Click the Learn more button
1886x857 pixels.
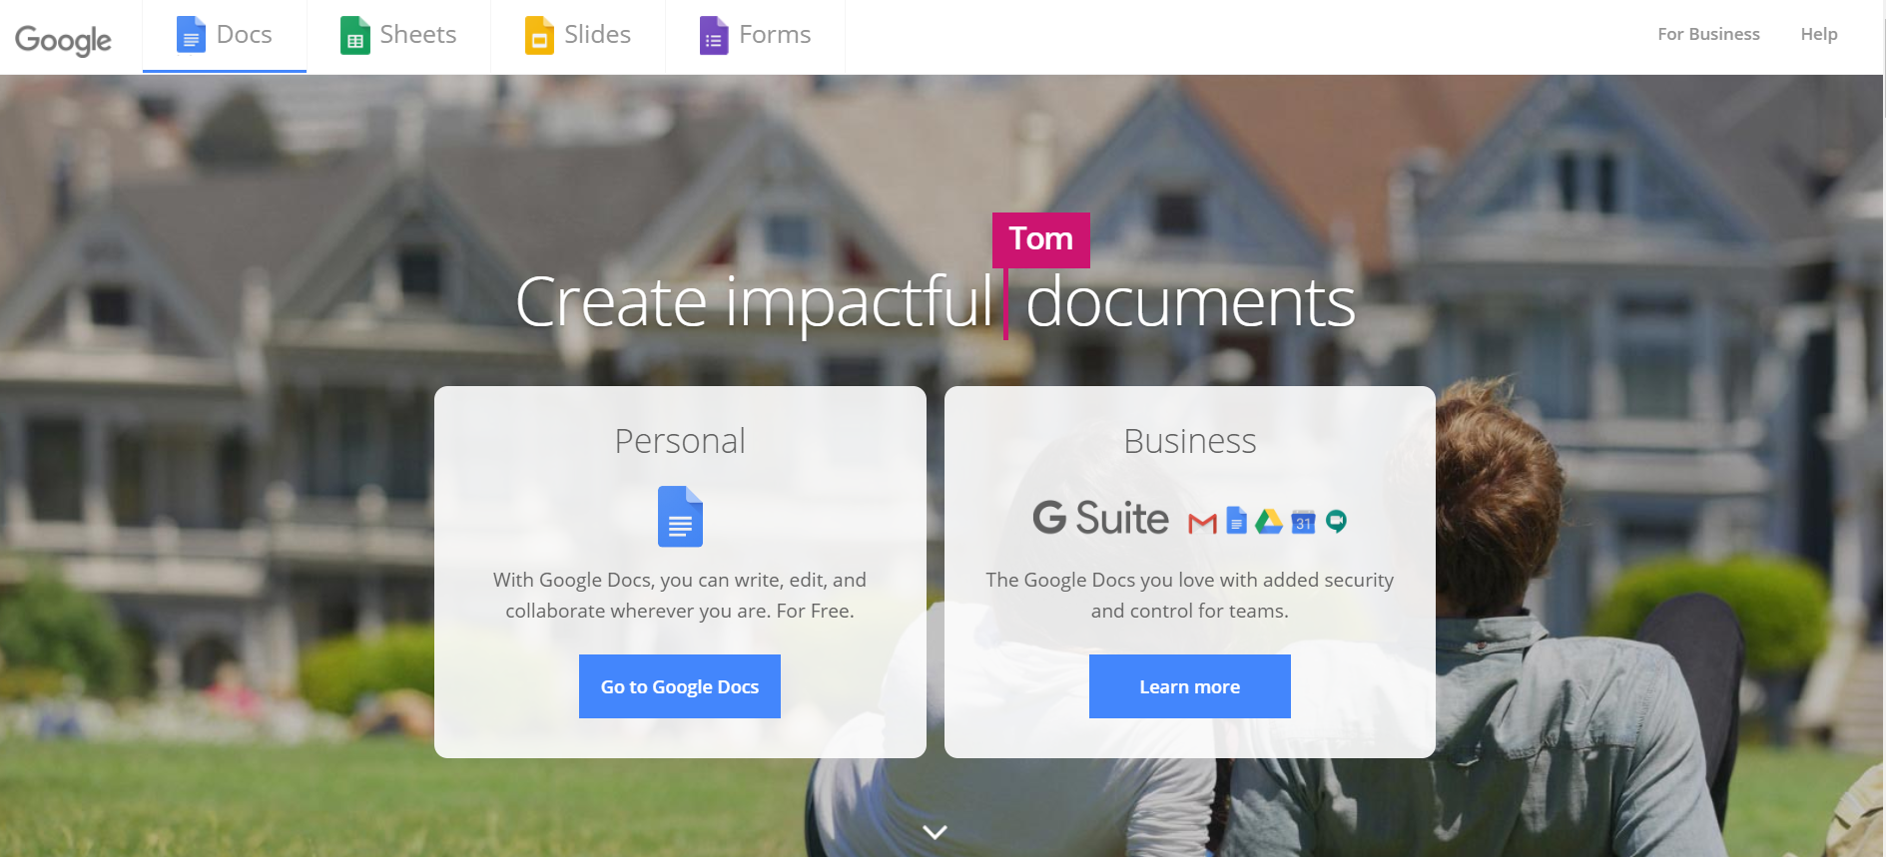click(x=1190, y=686)
